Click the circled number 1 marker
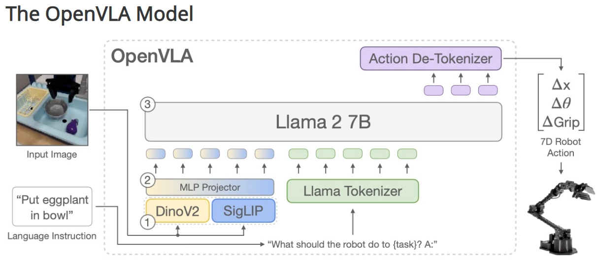 (x=146, y=222)
